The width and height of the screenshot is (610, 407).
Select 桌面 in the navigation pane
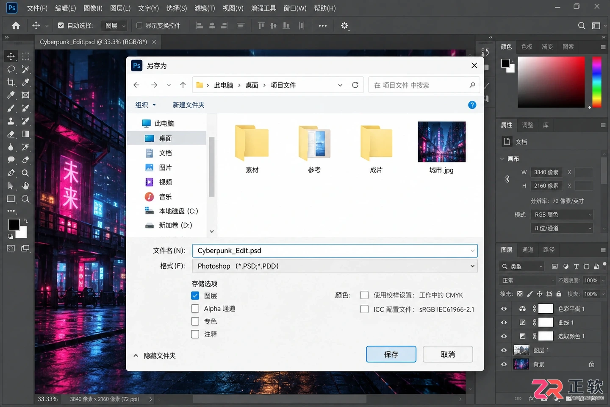point(166,138)
